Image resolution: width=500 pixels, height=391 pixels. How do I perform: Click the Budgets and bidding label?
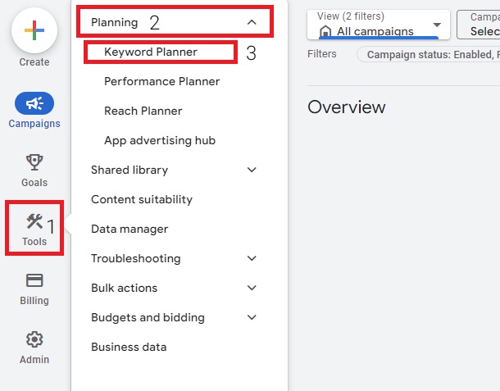pyautogui.click(x=148, y=317)
